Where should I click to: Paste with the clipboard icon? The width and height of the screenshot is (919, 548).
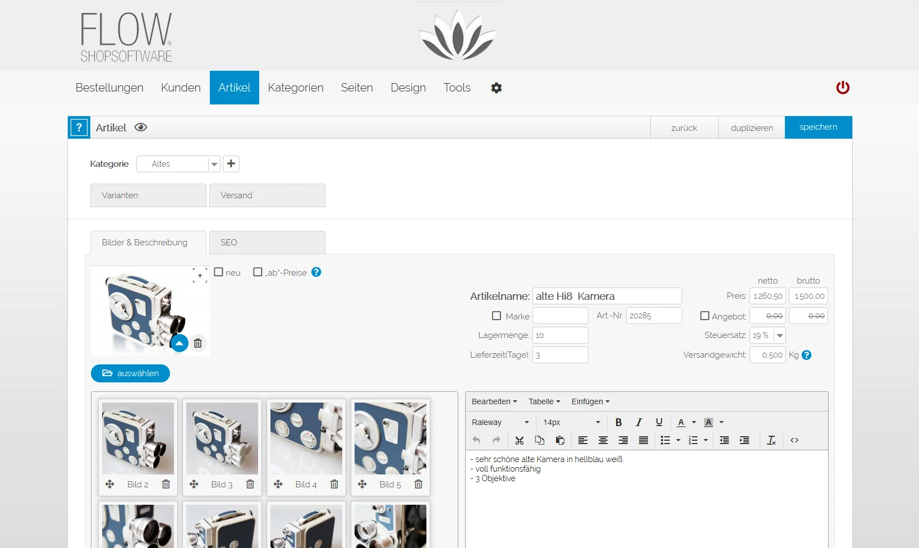tap(560, 440)
